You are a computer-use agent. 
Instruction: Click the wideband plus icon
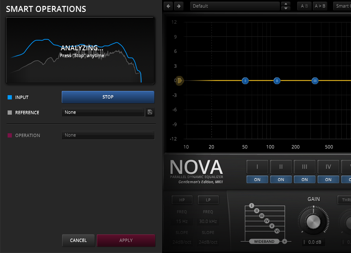tap(285, 241)
